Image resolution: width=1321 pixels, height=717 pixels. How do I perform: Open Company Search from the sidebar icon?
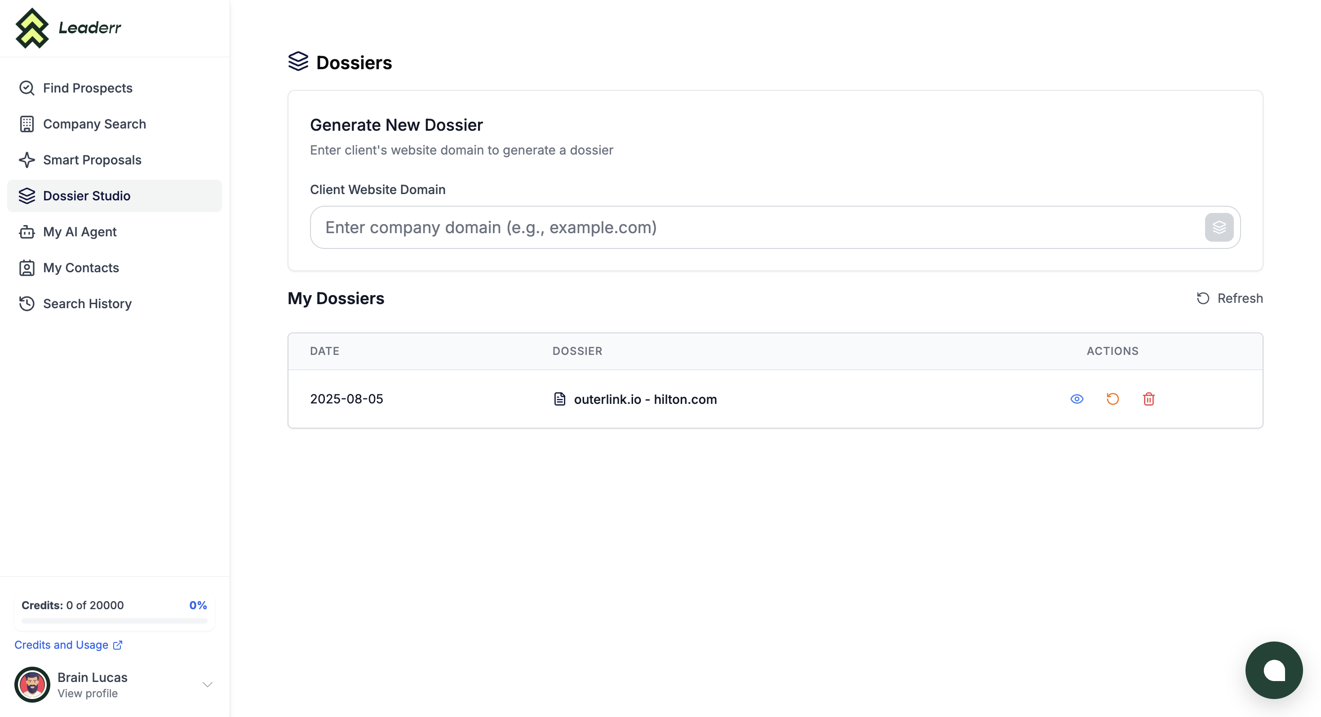click(27, 124)
